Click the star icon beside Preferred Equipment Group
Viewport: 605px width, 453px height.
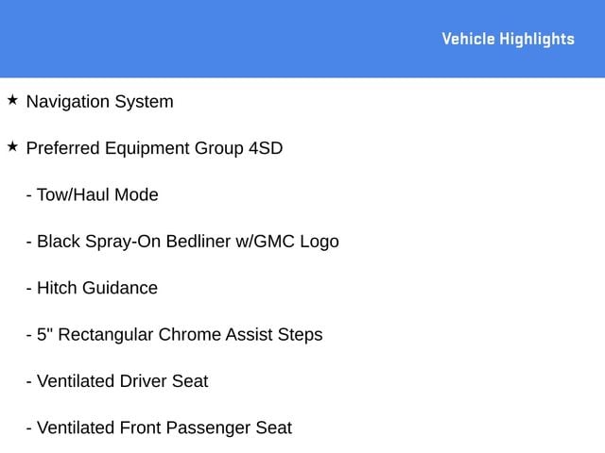tap(12, 146)
